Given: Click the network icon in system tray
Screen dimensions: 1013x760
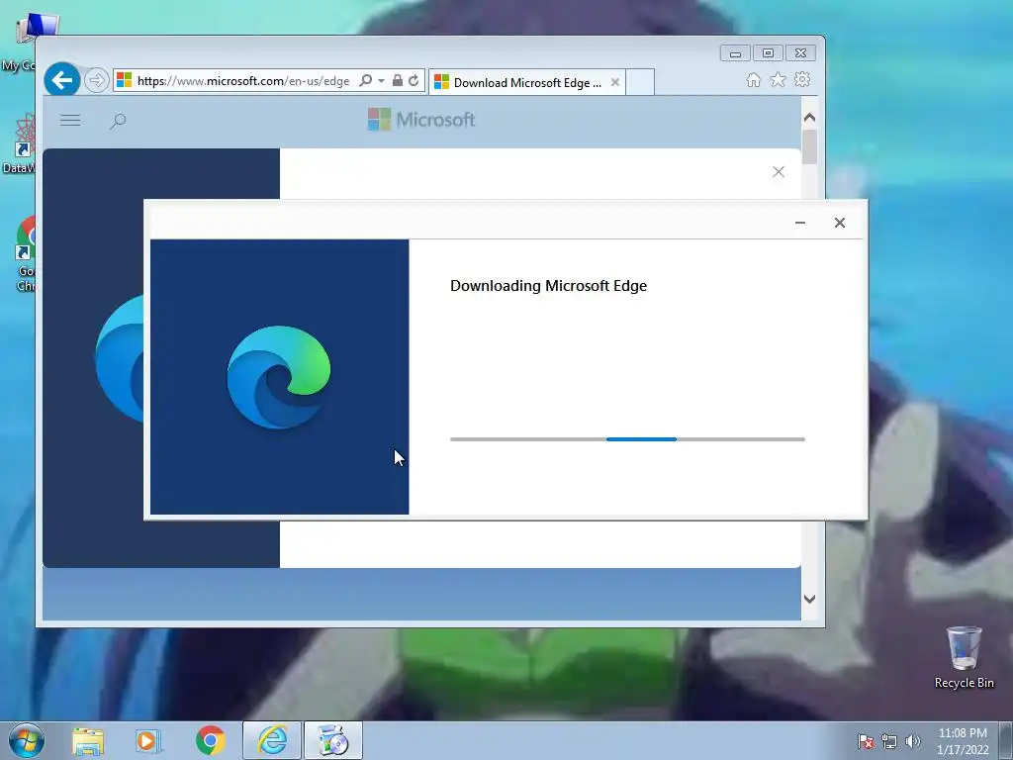Looking at the screenshot, I should pos(889,742).
